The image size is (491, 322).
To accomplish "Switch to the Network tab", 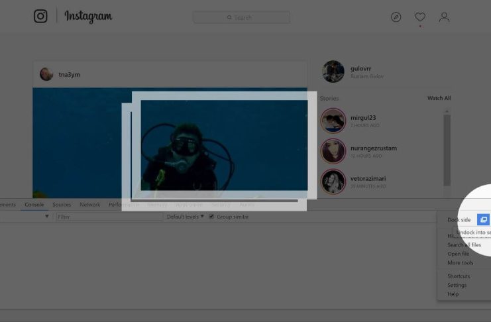I will pos(90,205).
